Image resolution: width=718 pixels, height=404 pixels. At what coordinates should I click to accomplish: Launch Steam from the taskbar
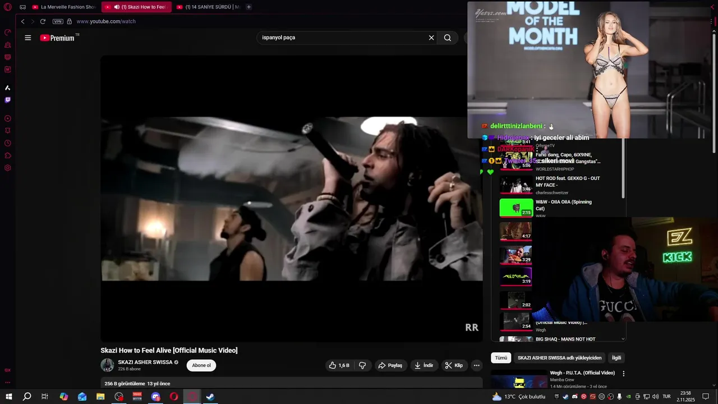210,397
